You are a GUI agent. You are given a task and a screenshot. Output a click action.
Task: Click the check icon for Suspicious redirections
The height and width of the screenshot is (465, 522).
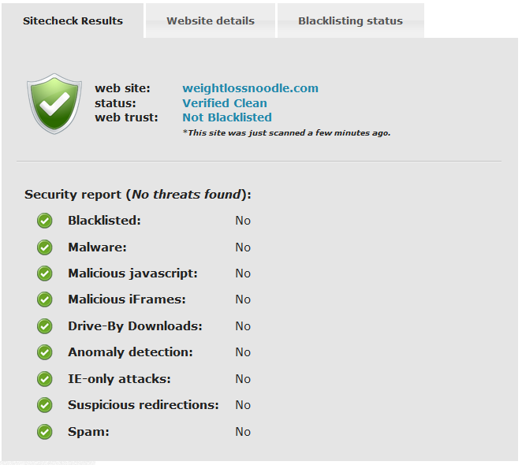pos(45,405)
